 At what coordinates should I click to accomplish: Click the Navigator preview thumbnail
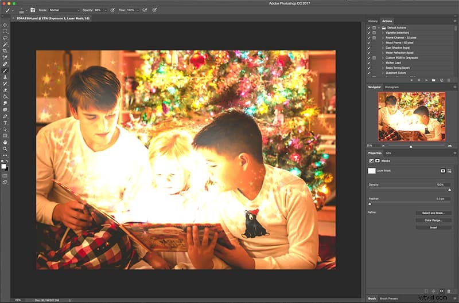click(x=411, y=117)
